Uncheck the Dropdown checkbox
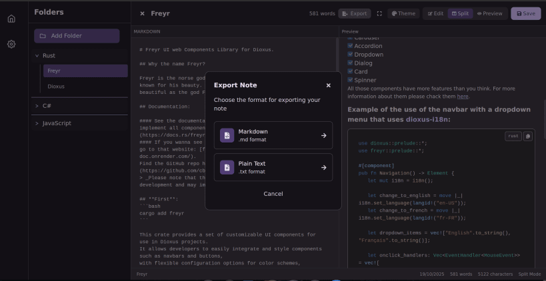Viewport: 546px width, 281px height. [351, 55]
